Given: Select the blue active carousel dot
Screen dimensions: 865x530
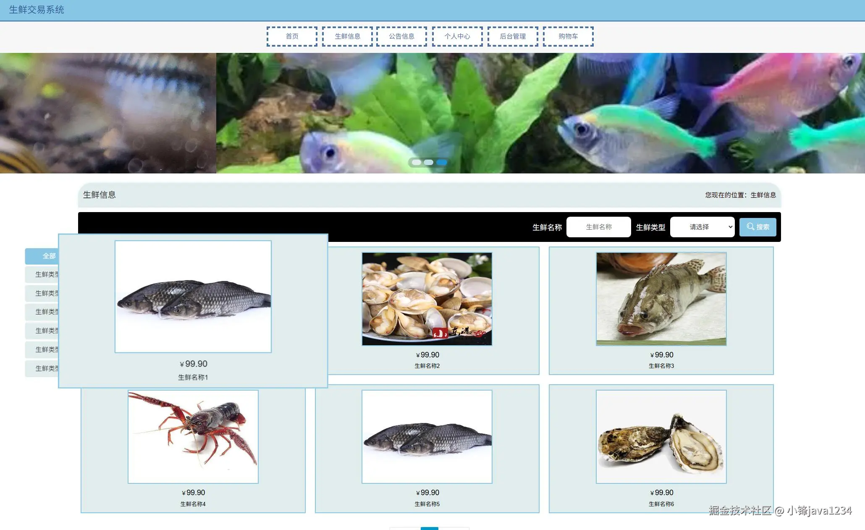Looking at the screenshot, I should pyautogui.click(x=441, y=162).
